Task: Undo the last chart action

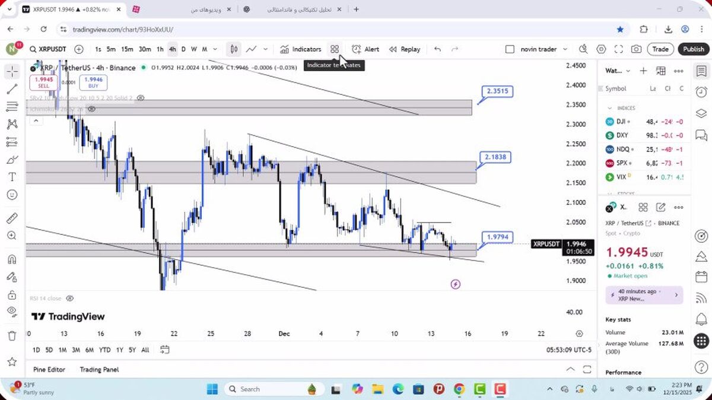Action: (437, 49)
